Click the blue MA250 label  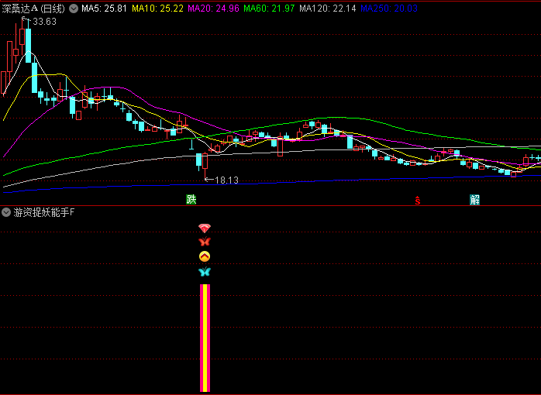click(x=390, y=9)
